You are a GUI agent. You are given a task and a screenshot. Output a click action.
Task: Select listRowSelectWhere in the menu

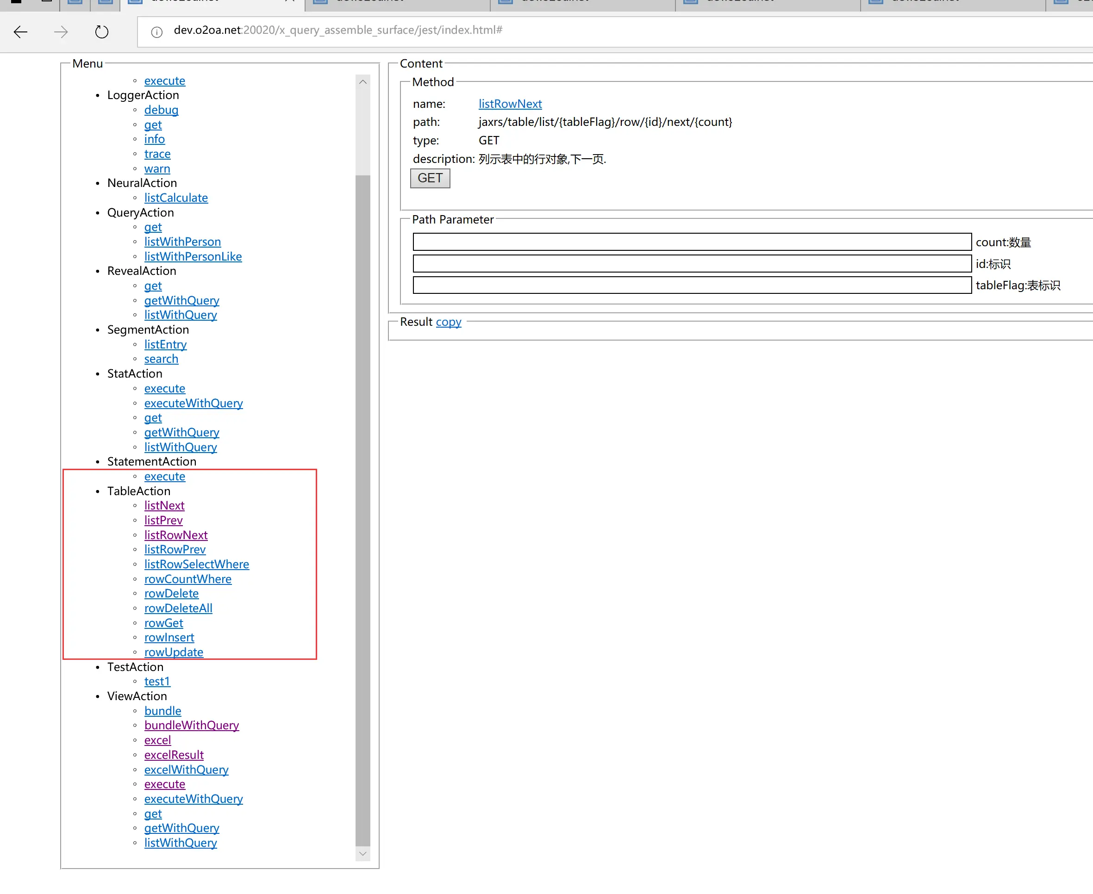coord(196,565)
